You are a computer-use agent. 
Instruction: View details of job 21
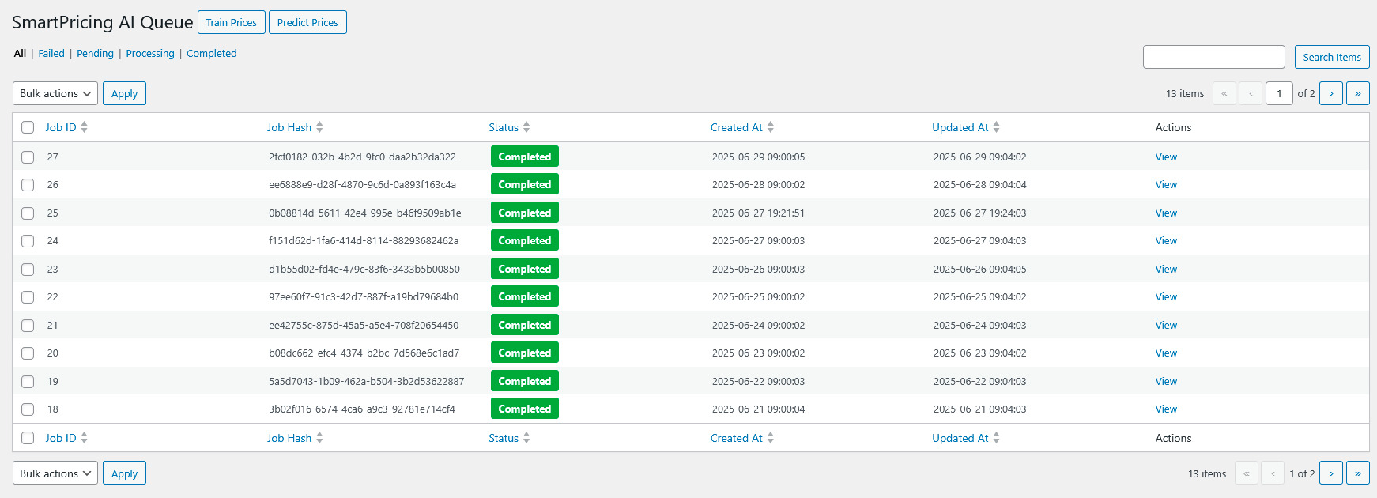(1166, 325)
